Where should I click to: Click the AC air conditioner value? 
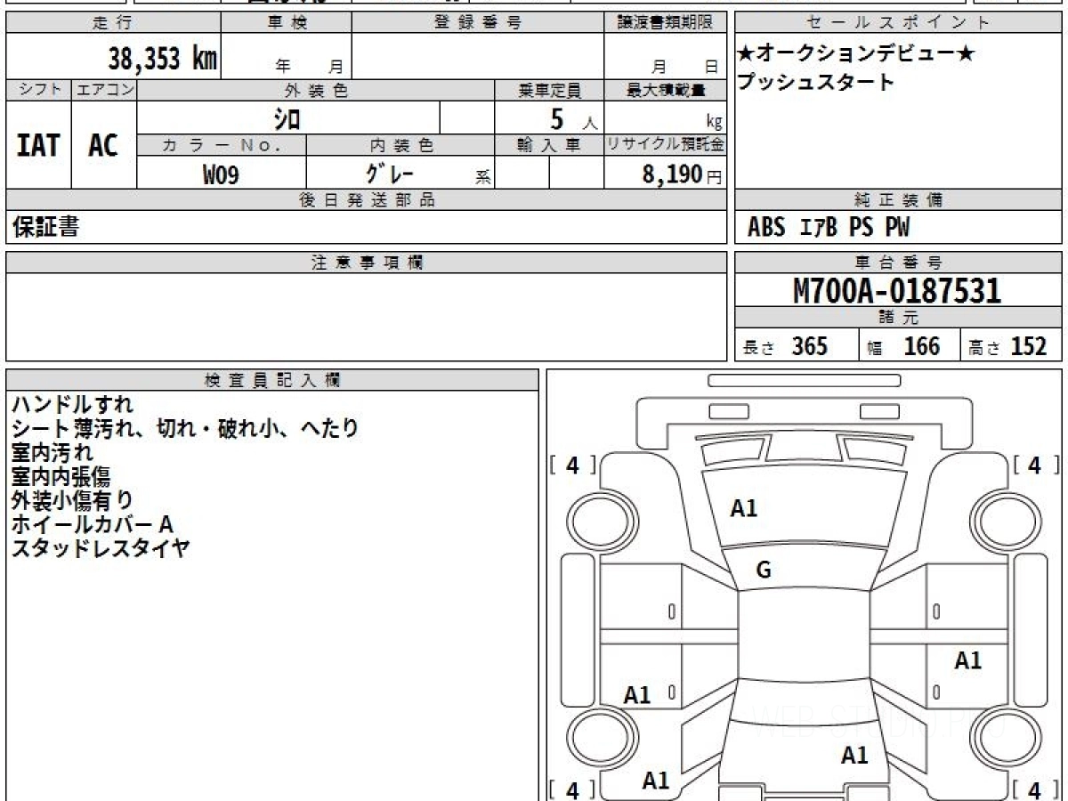tap(103, 145)
